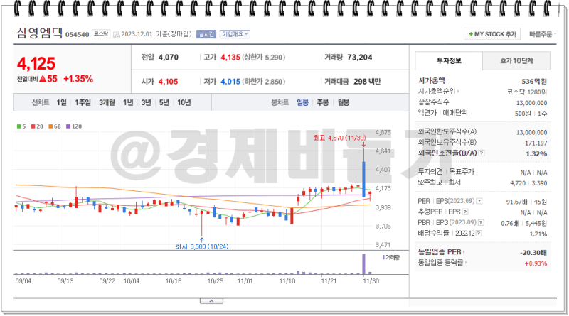Click 거래량 legend in volume chart
Screen dimensions: 569x316
391,258
